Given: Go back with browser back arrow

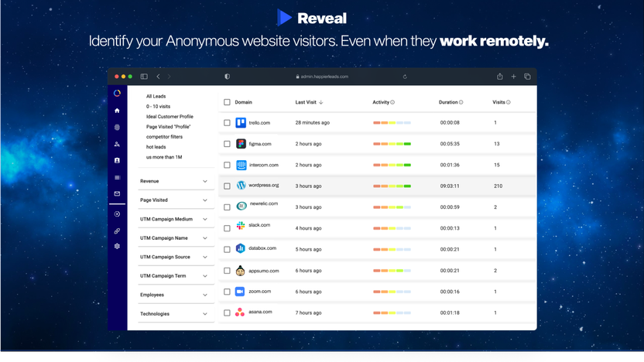Looking at the screenshot, I should [x=158, y=77].
